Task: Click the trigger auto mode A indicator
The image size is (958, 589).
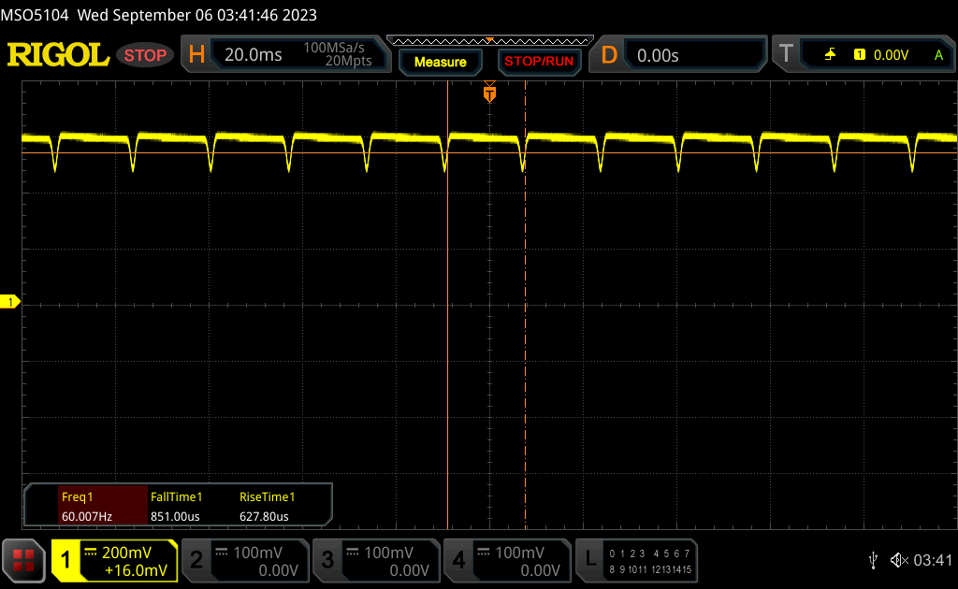Action: (x=938, y=55)
